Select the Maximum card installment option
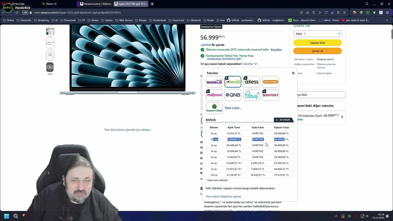Screen dimensions: 393x221 point(214,95)
